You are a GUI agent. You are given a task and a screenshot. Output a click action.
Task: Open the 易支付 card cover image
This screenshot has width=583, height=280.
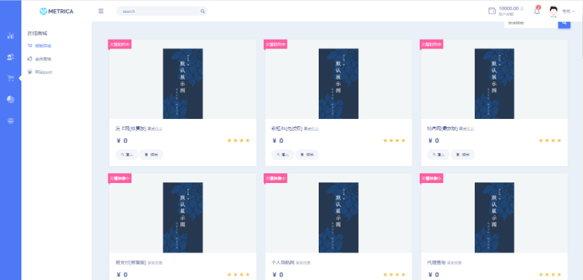(x=183, y=218)
